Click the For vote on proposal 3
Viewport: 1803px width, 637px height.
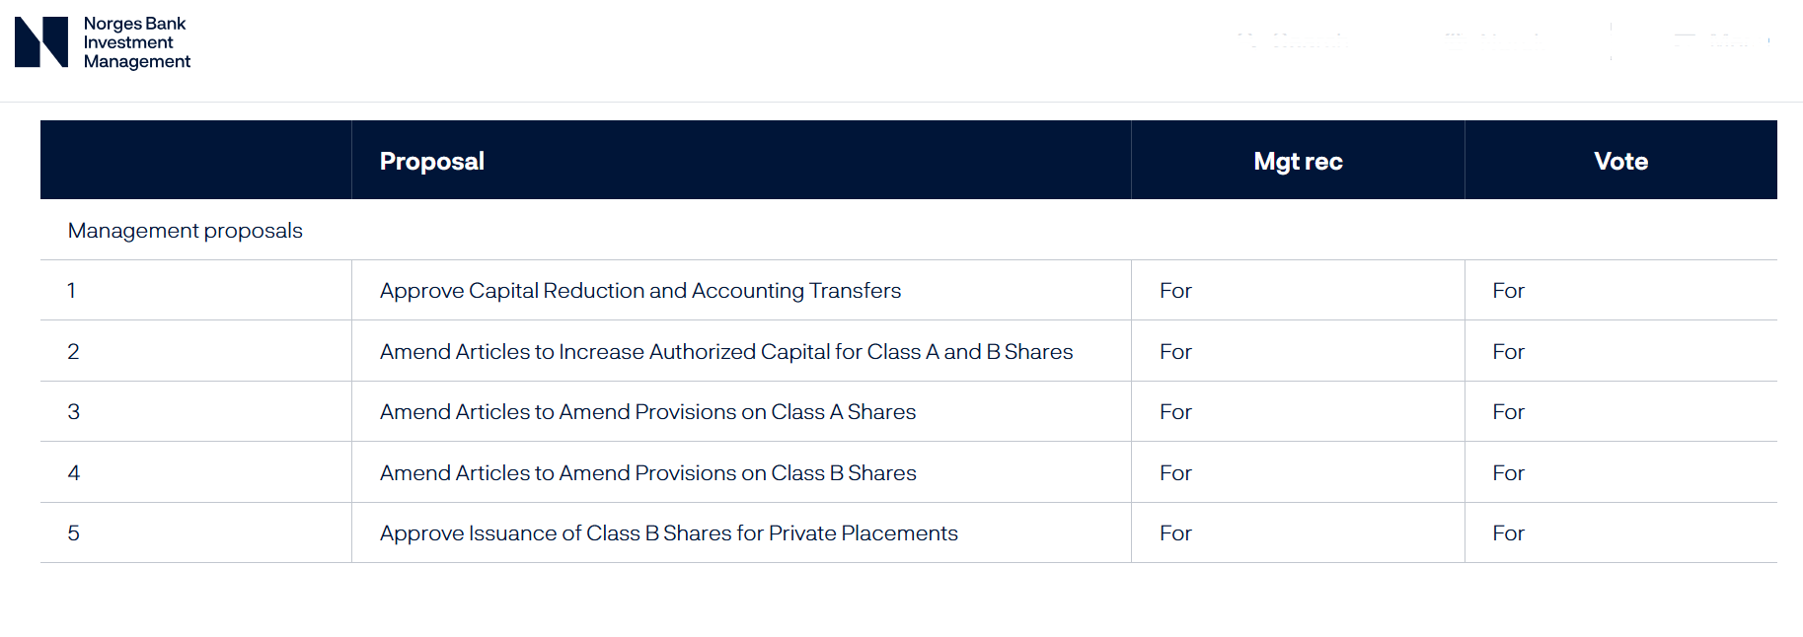pyautogui.click(x=1508, y=411)
